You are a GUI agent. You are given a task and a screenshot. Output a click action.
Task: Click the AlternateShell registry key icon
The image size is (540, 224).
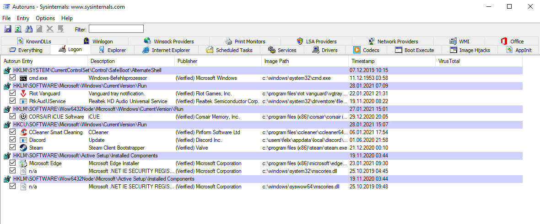coord(7,70)
